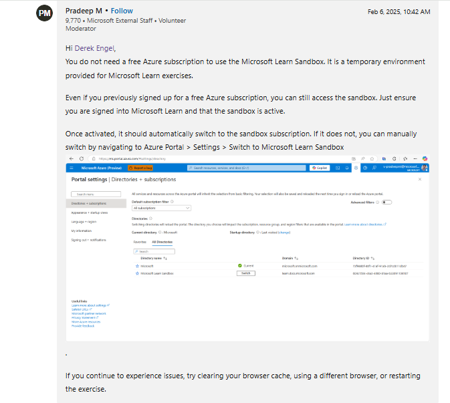Switch to the Favorites tab
The width and height of the screenshot is (450, 403).
[x=140, y=242]
